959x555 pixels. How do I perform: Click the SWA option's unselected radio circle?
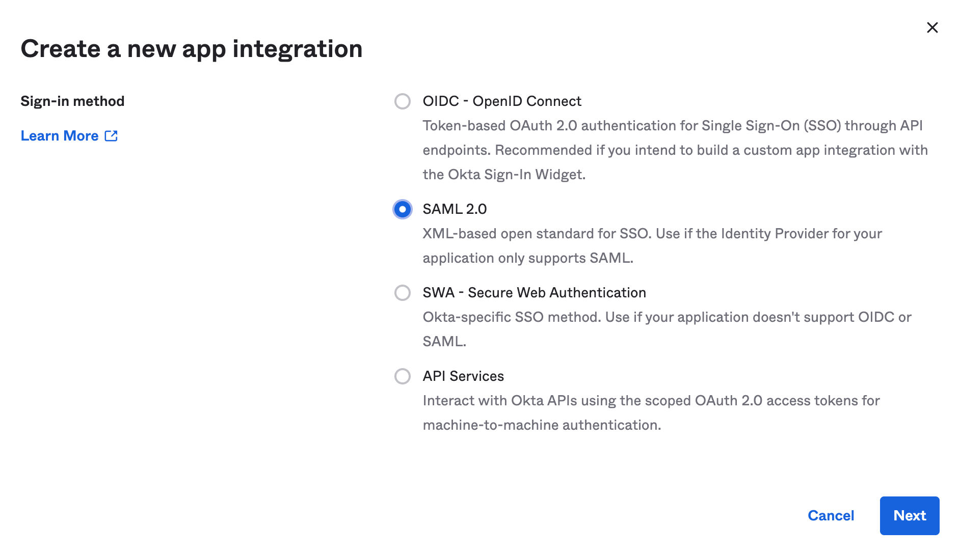[x=403, y=293]
